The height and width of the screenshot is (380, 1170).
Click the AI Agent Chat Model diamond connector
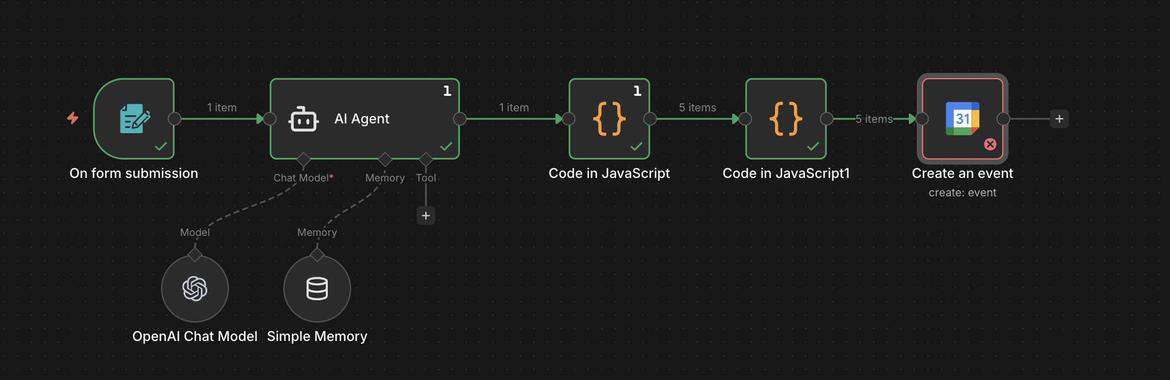pos(304,160)
